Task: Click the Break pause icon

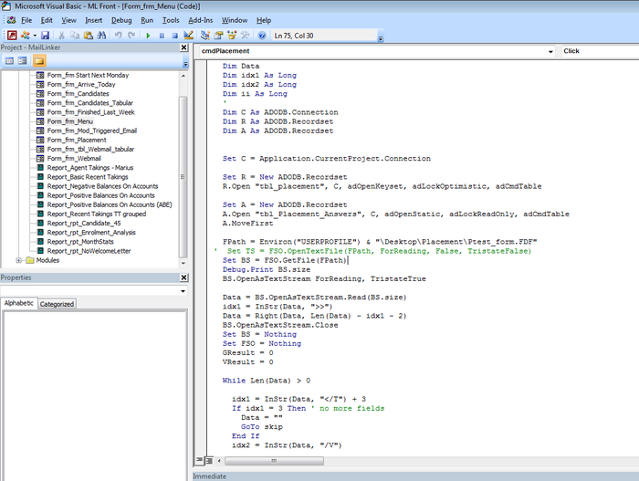Action: (162, 36)
